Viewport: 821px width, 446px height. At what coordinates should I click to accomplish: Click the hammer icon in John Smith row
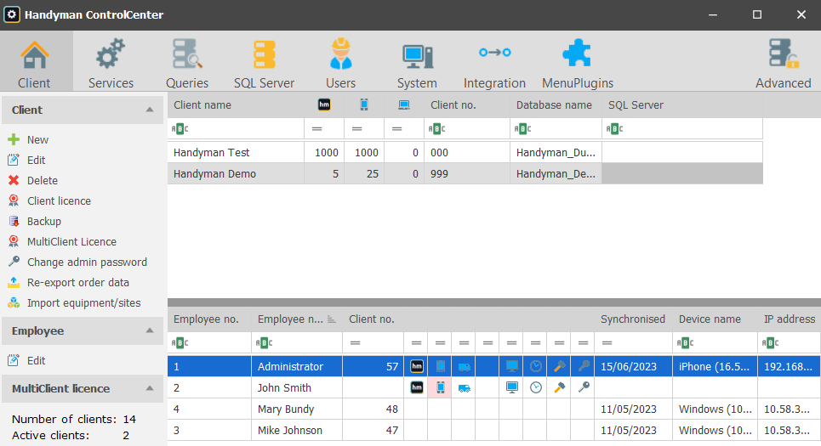[x=560, y=387]
